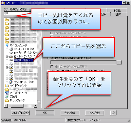Image resolution: width=131 pixels, height=123 pixels.
Task: Click the folder tree's scroll-right arrow
Action: (36, 106)
